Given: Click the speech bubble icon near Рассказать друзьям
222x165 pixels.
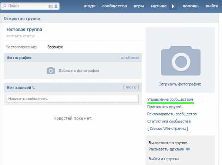Looking at the screenshot, I should [x=188, y=149].
